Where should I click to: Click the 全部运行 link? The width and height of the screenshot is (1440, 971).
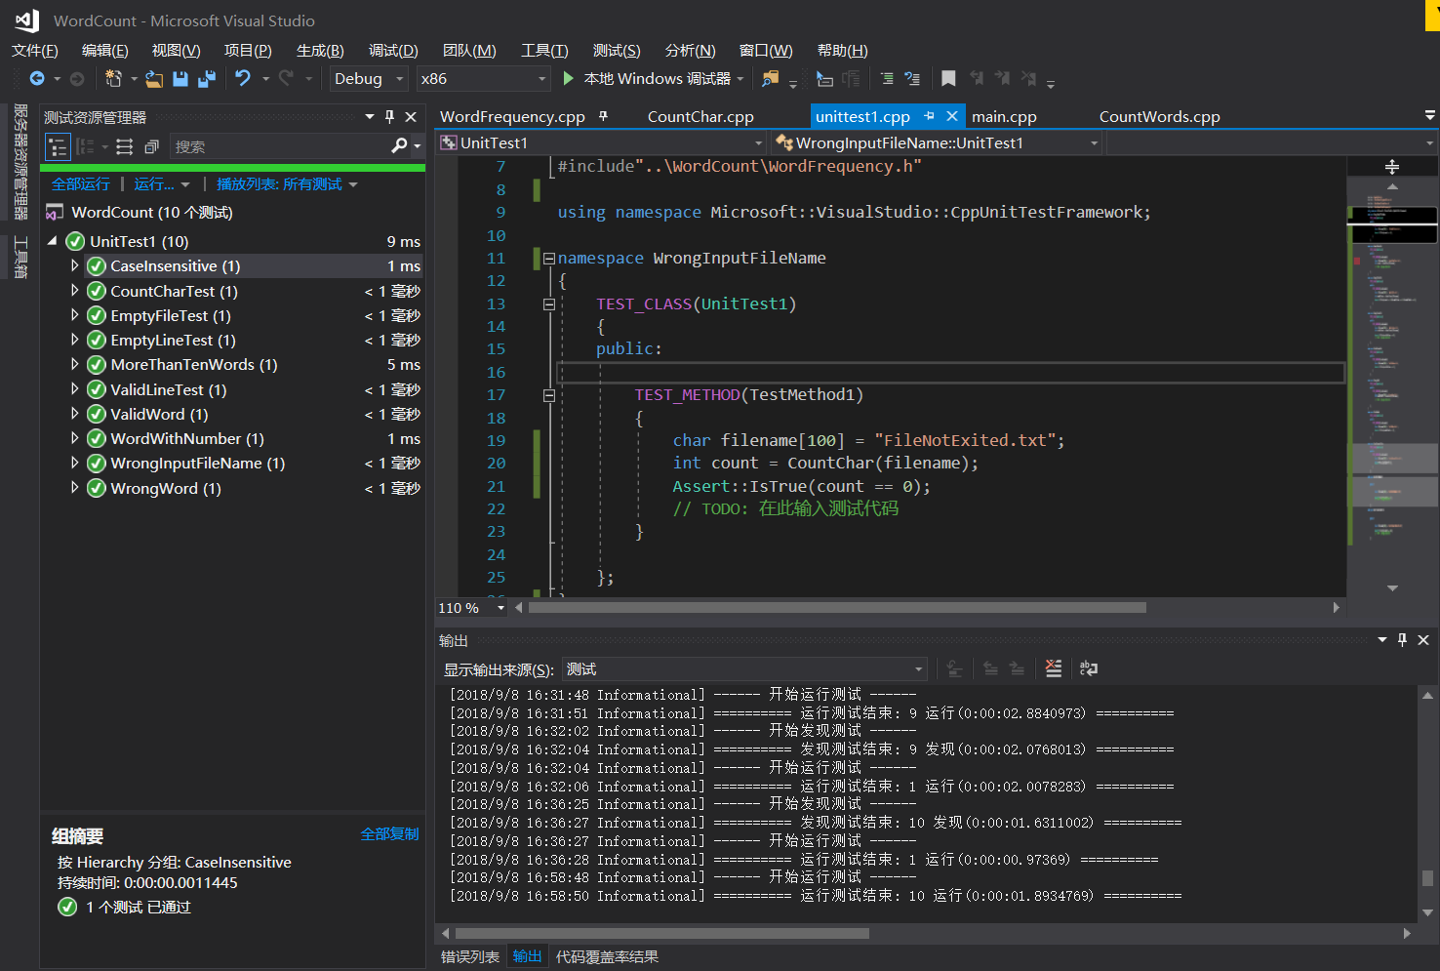[x=81, y=183]
